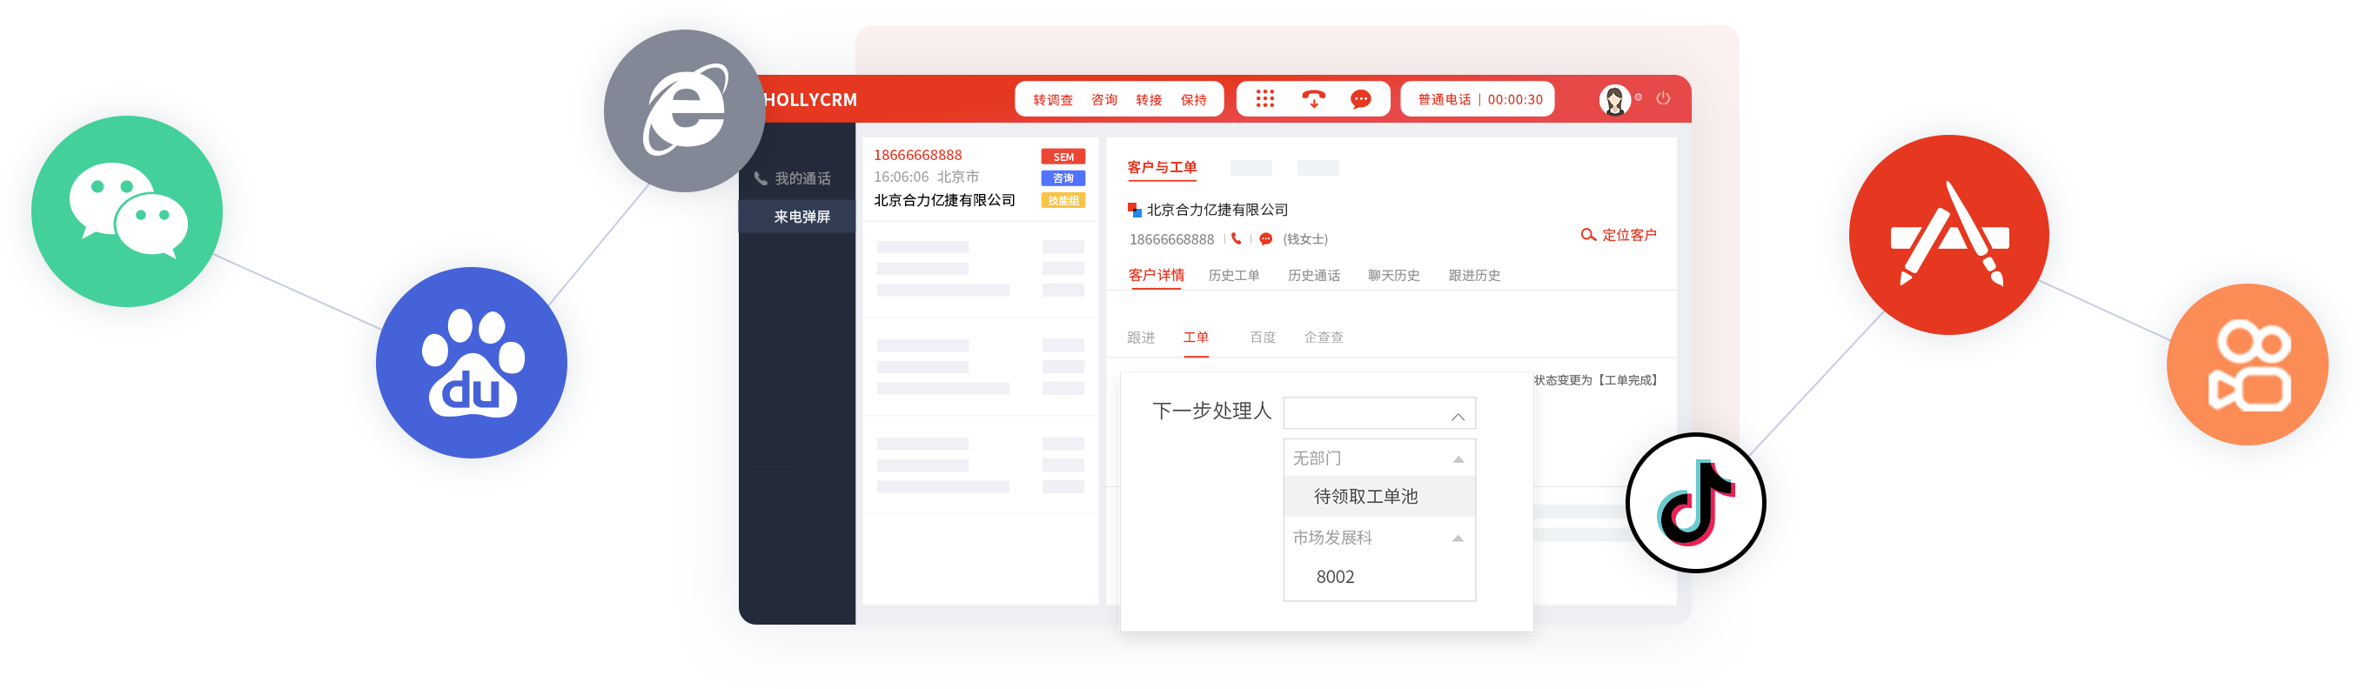Click the Baidu paw logo icon
The height and width of the screenshot is (689, 2360).
(471, 363)
